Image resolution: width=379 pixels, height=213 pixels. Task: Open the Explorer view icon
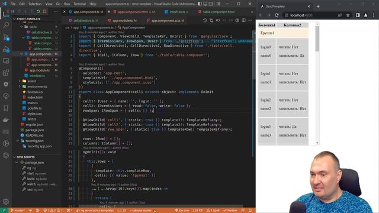(x=6, y=14)
